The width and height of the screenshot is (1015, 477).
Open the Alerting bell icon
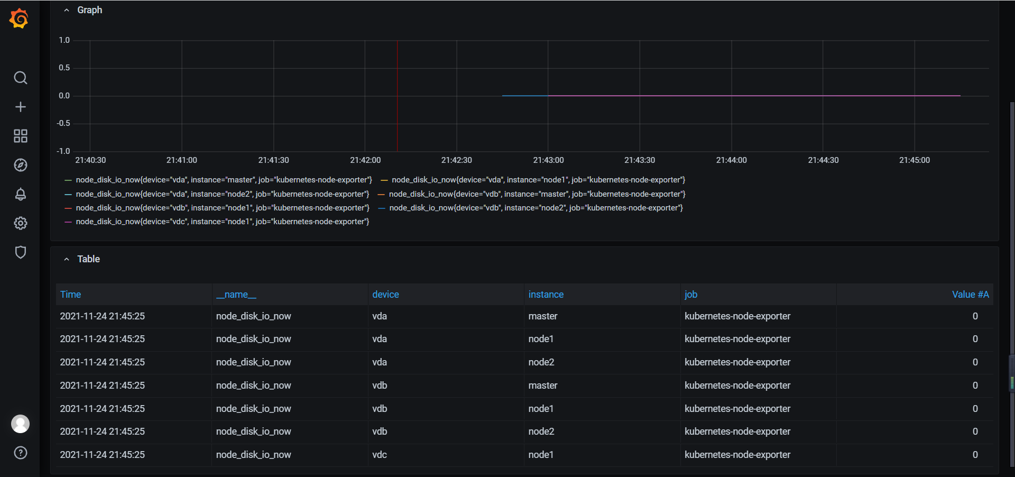click(20, 194)
